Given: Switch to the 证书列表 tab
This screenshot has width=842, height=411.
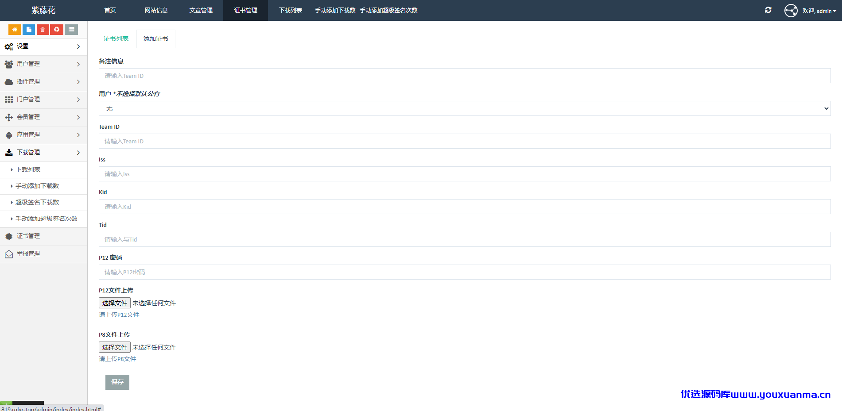Looking at the screenshot, I should [116, 39].
